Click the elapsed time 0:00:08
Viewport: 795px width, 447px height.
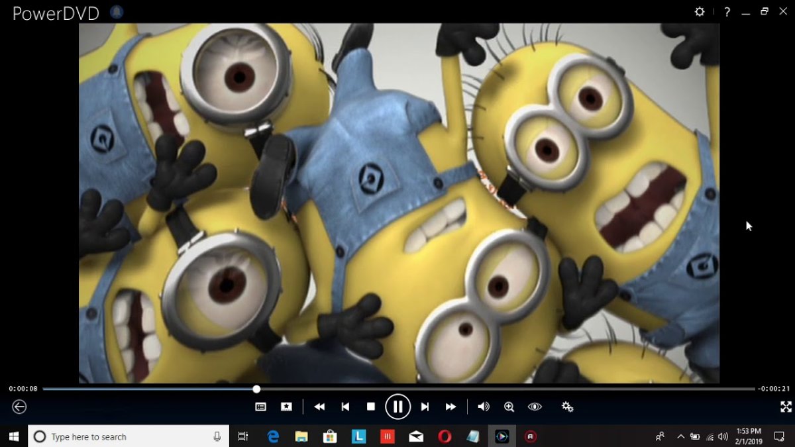point(23,389)
